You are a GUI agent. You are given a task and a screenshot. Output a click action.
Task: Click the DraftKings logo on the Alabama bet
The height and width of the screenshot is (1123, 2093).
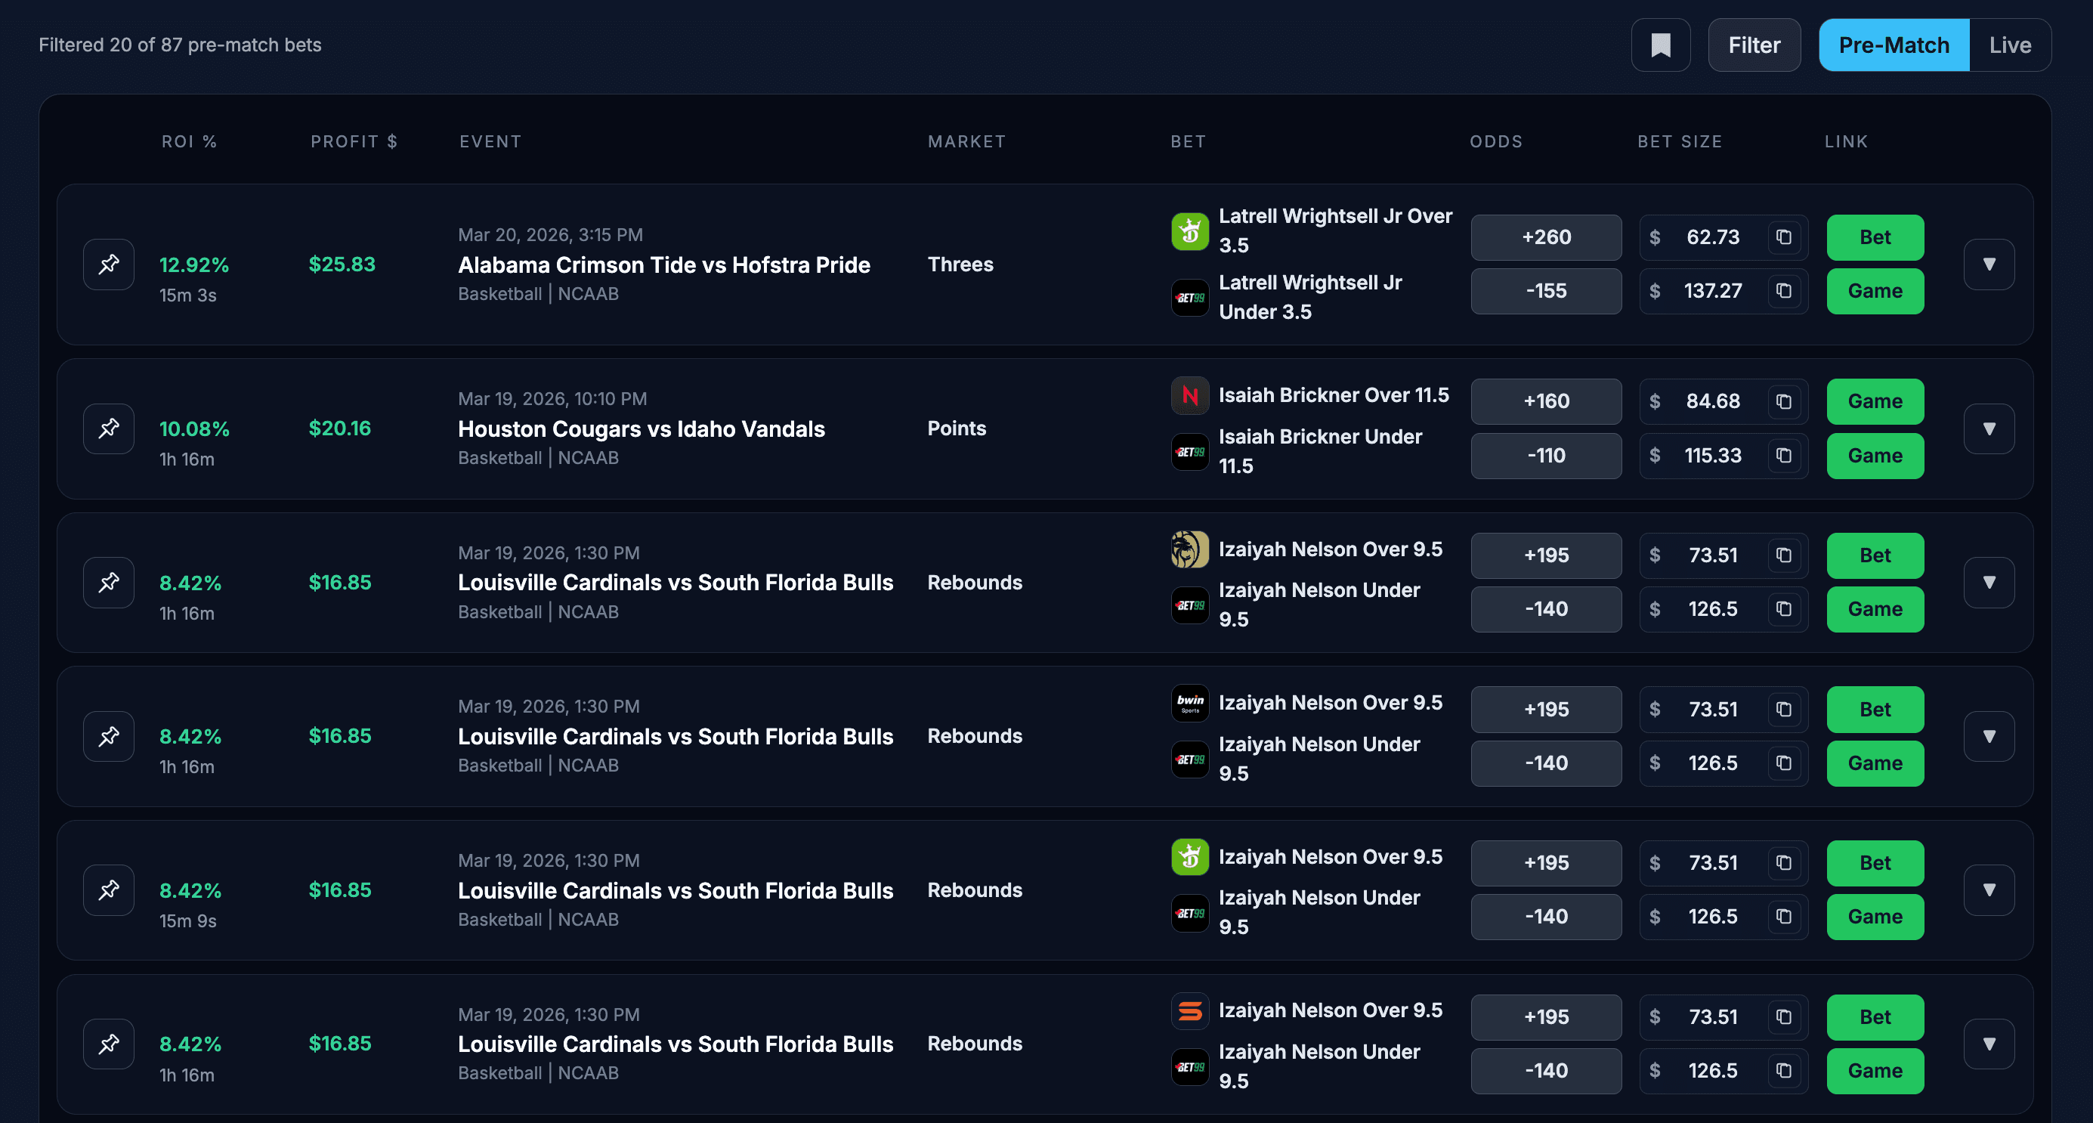pyautogui.click(x=1189, y=230)
